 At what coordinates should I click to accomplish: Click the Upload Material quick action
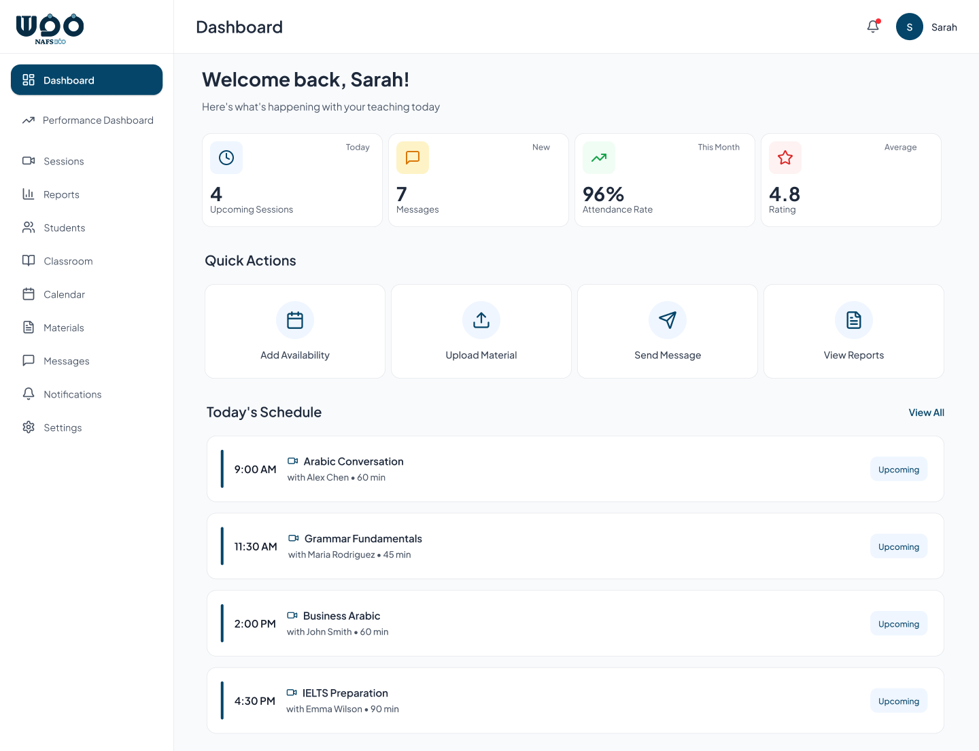click(481, 331)
